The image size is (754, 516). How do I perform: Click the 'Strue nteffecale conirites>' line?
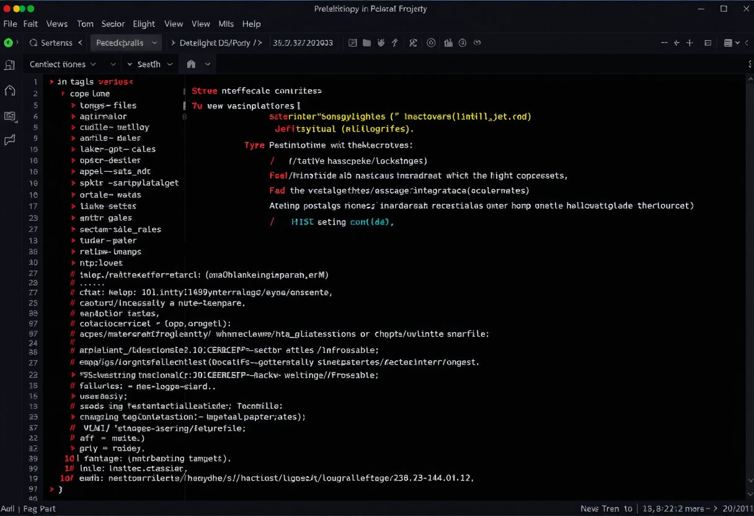click(257, 91)
